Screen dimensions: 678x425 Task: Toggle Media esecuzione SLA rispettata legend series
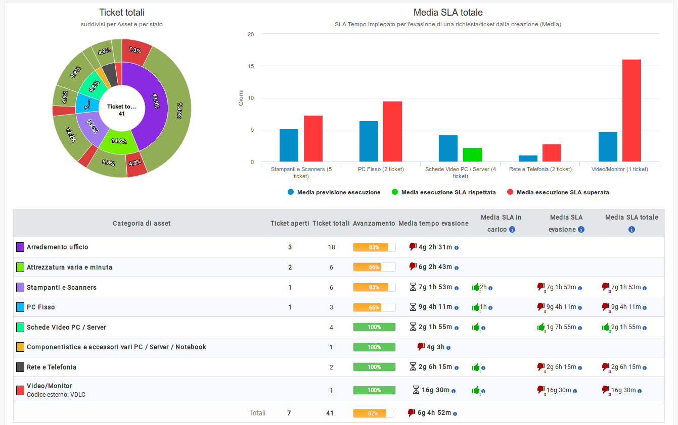(x=444, y=192)
